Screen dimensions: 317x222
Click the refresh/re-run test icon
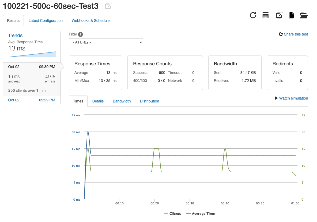253,15
